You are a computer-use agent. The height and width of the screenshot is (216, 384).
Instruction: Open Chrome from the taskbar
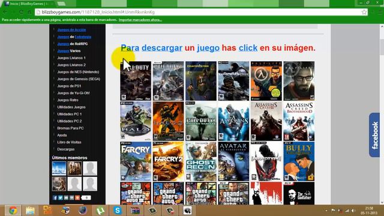[x=13, y=211]
